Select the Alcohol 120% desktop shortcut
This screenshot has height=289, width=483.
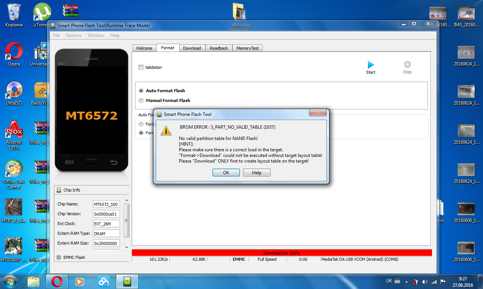click(14, 130)
